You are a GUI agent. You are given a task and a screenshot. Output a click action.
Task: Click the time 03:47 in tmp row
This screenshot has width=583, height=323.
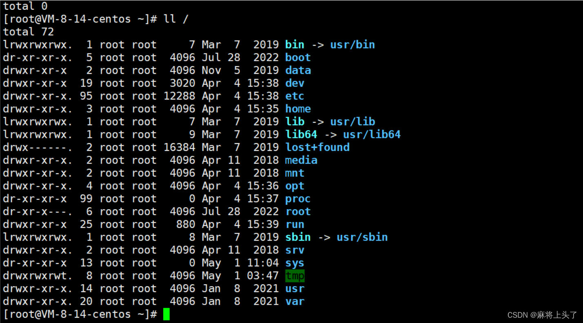coord(263,276)
